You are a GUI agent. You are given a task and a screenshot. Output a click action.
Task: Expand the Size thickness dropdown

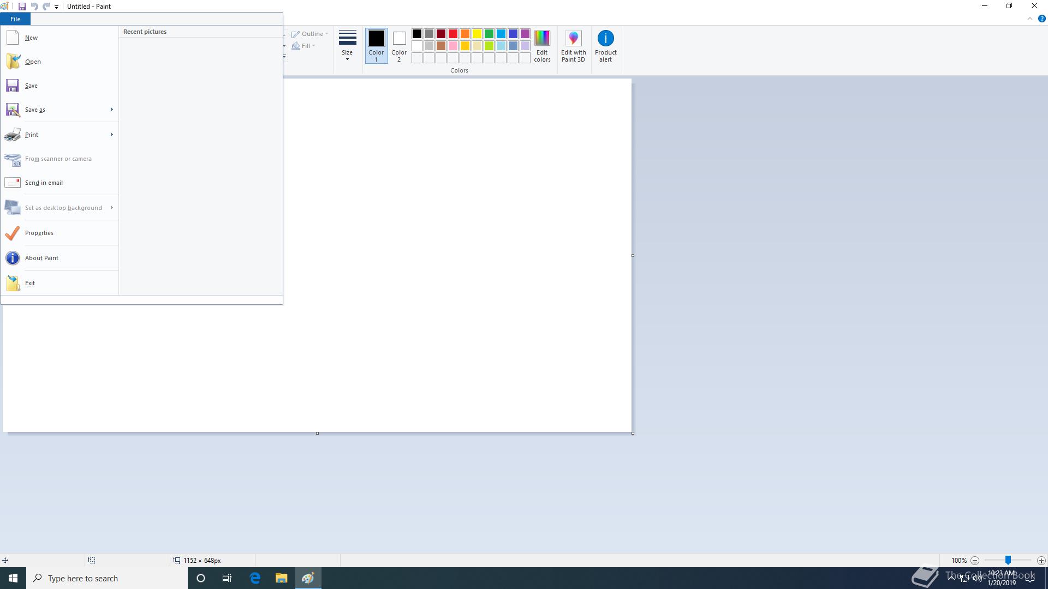347,46
